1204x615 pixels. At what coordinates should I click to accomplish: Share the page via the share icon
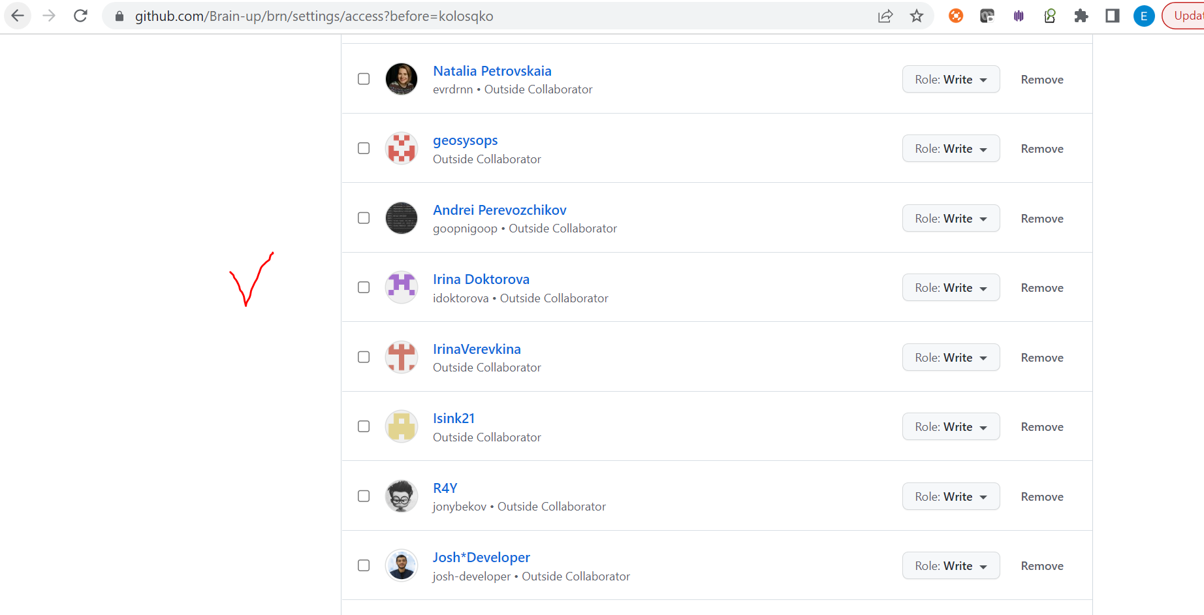pos(885,16)
